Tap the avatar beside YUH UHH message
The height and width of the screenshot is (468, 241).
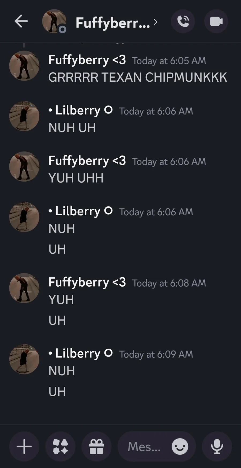click(x=24, y=167)
